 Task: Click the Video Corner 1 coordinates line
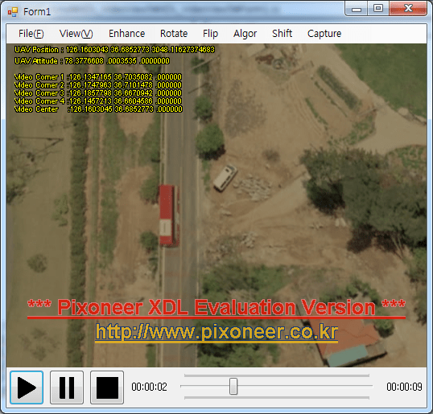point(98,76)
